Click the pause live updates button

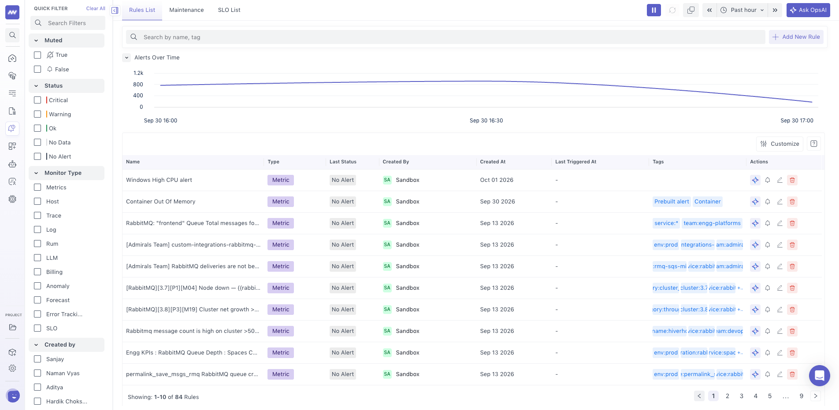point(653,10)
